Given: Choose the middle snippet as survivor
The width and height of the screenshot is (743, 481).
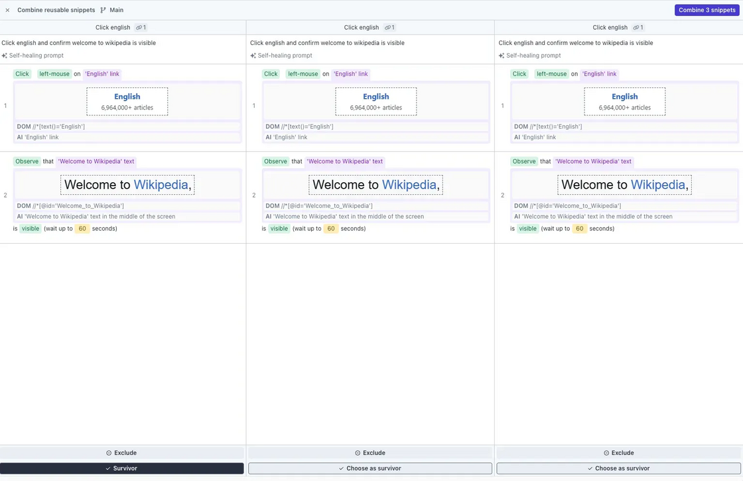Looking at the screenshot, I should click(370, 468).
